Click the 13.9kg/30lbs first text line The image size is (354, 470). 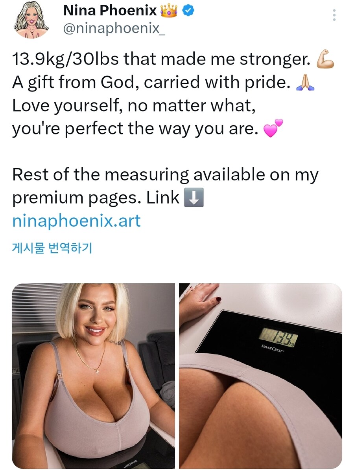162,59
